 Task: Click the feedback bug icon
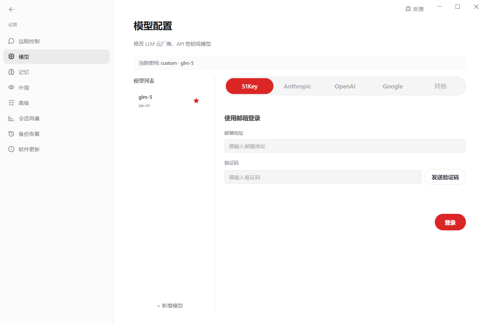(x=408, y=9)
